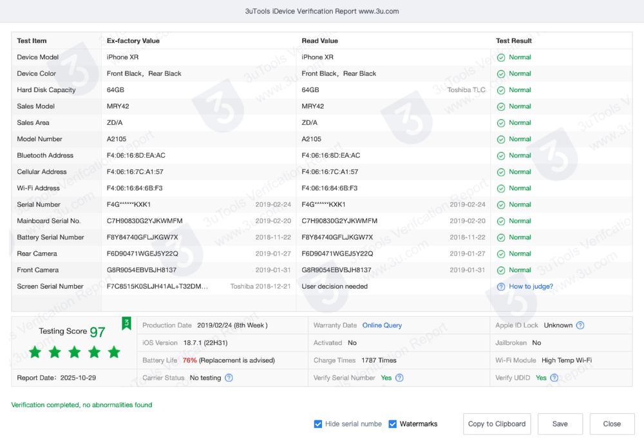Close the verification report dialog
Viewport: 644px width, 444px height.
[611, 424]
